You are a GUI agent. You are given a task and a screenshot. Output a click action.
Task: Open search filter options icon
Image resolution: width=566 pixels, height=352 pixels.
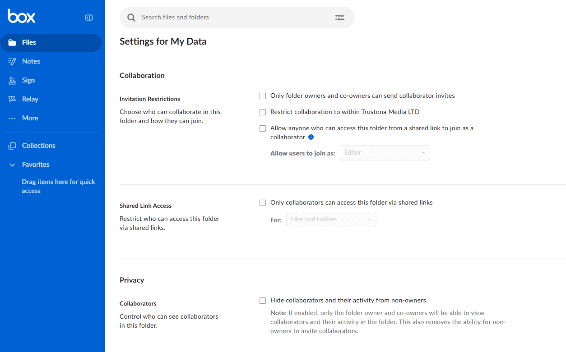pyautogui.click(x=339, y=18)
